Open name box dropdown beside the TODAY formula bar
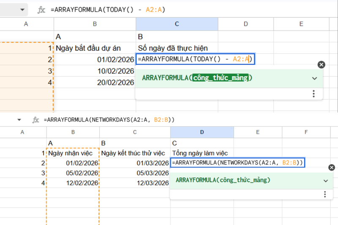 tap(22, 10)
